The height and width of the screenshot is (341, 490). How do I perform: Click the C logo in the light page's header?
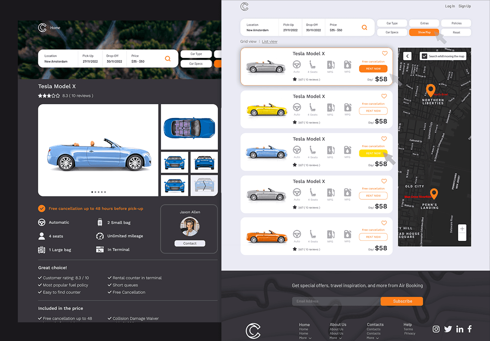(245, 6)
